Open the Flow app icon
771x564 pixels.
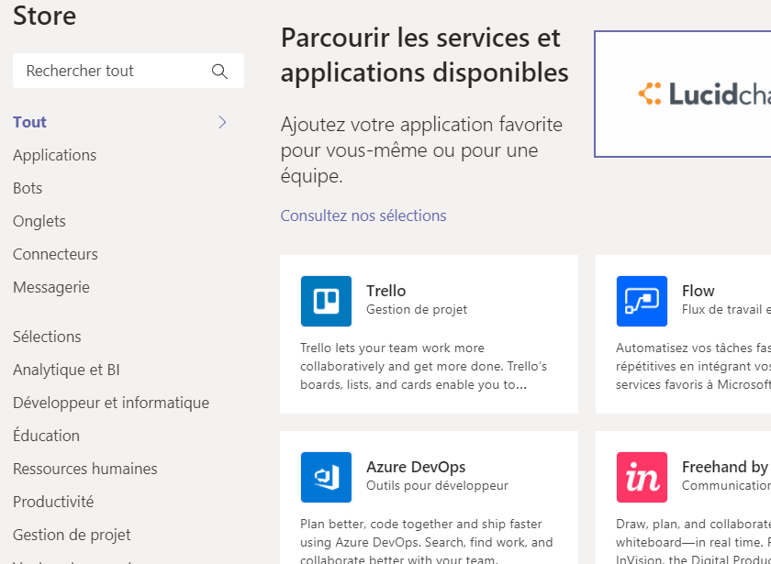(642, 301)
